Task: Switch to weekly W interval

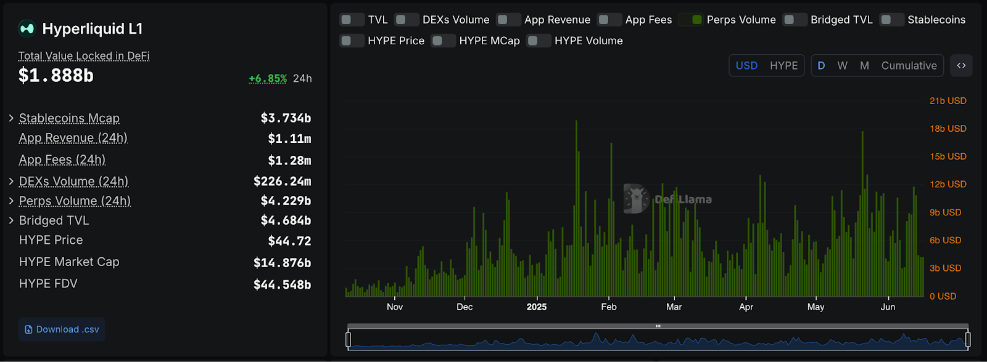Action: [842, 65]
